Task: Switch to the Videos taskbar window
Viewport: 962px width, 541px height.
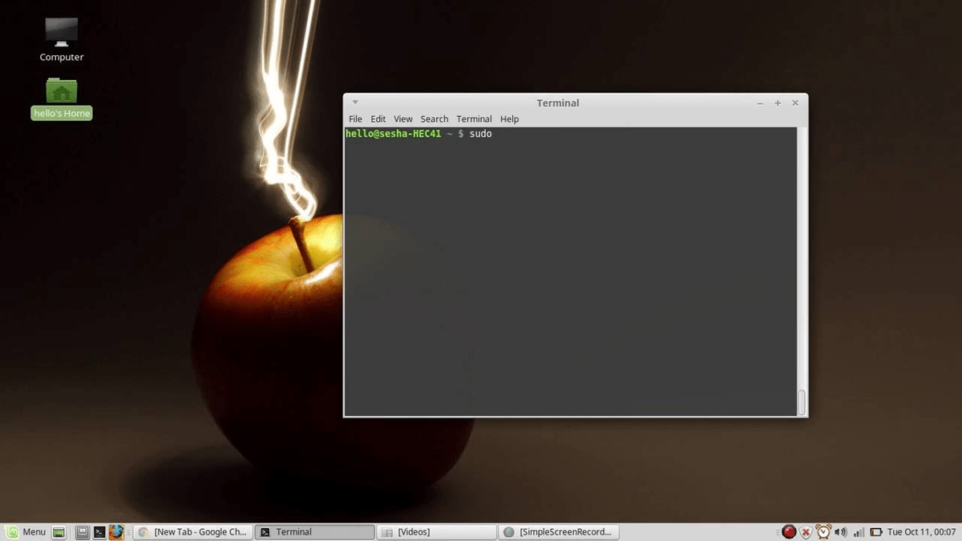Action: point(437,532)
